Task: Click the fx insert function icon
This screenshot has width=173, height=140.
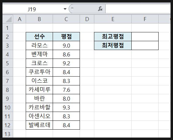Action: 100,9
